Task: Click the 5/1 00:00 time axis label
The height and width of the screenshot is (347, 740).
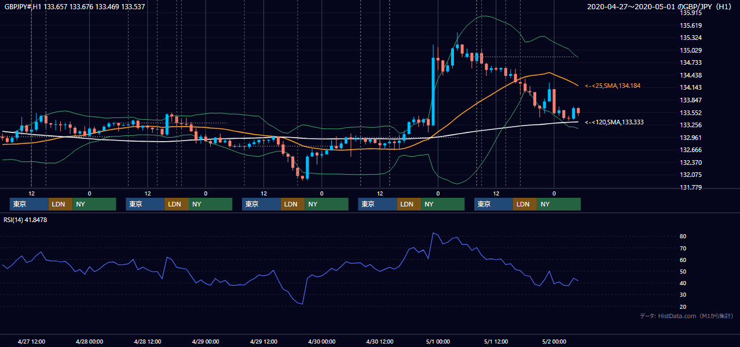Action: [438, 342]
